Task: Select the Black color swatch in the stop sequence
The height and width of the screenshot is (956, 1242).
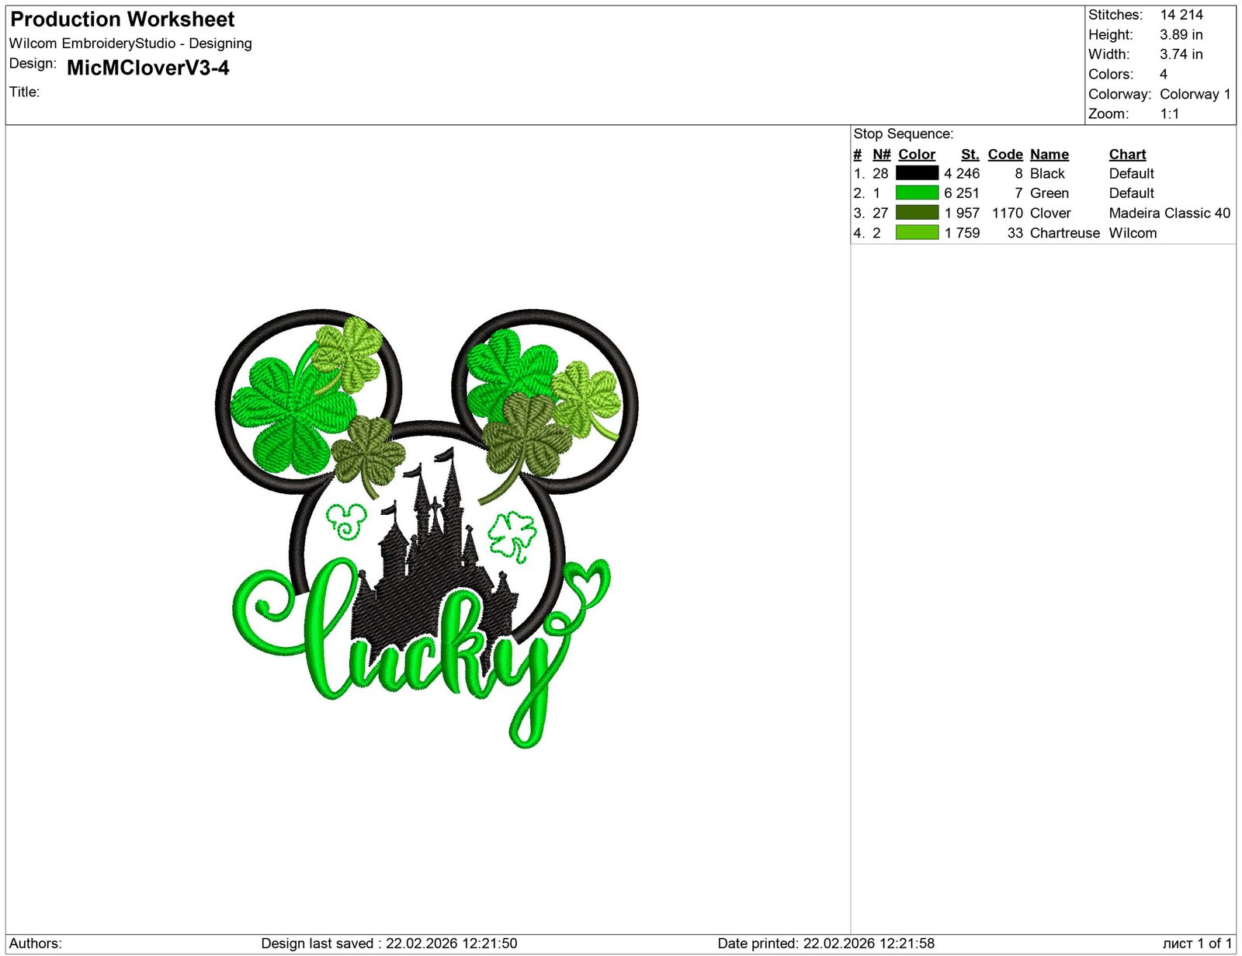Action: coord(918,174)
